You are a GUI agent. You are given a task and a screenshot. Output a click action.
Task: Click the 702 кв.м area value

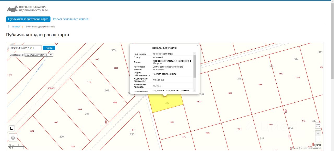(157, 86)
